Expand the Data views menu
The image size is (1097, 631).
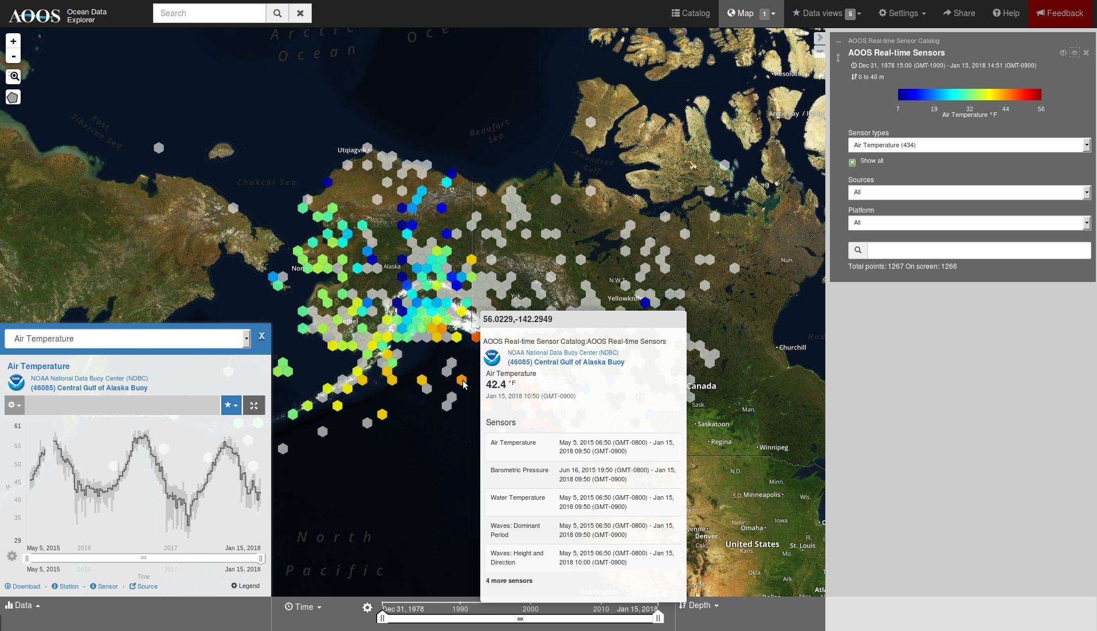pyautogui.click(x=827, y=13)
